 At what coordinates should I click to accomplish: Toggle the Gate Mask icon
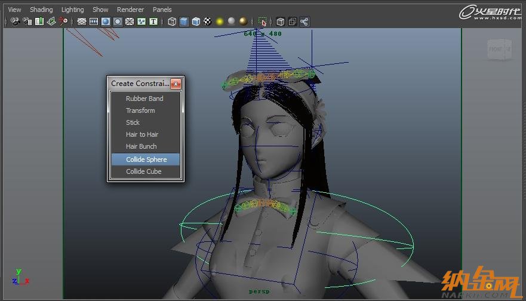coord(118,22)
